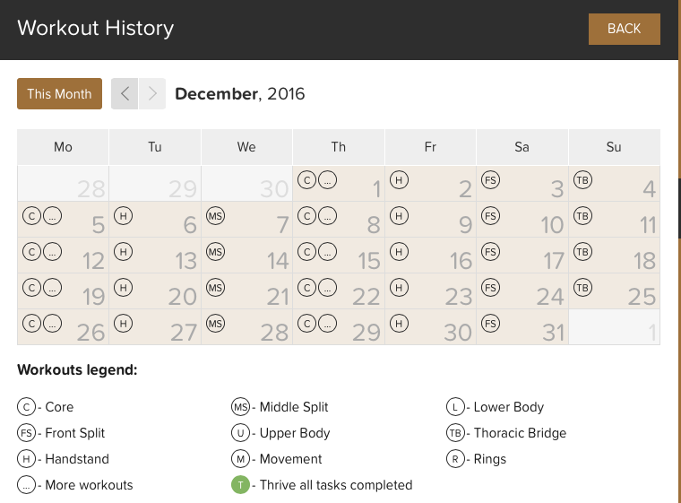Open Core workout icon on December 1

[306, 180]
